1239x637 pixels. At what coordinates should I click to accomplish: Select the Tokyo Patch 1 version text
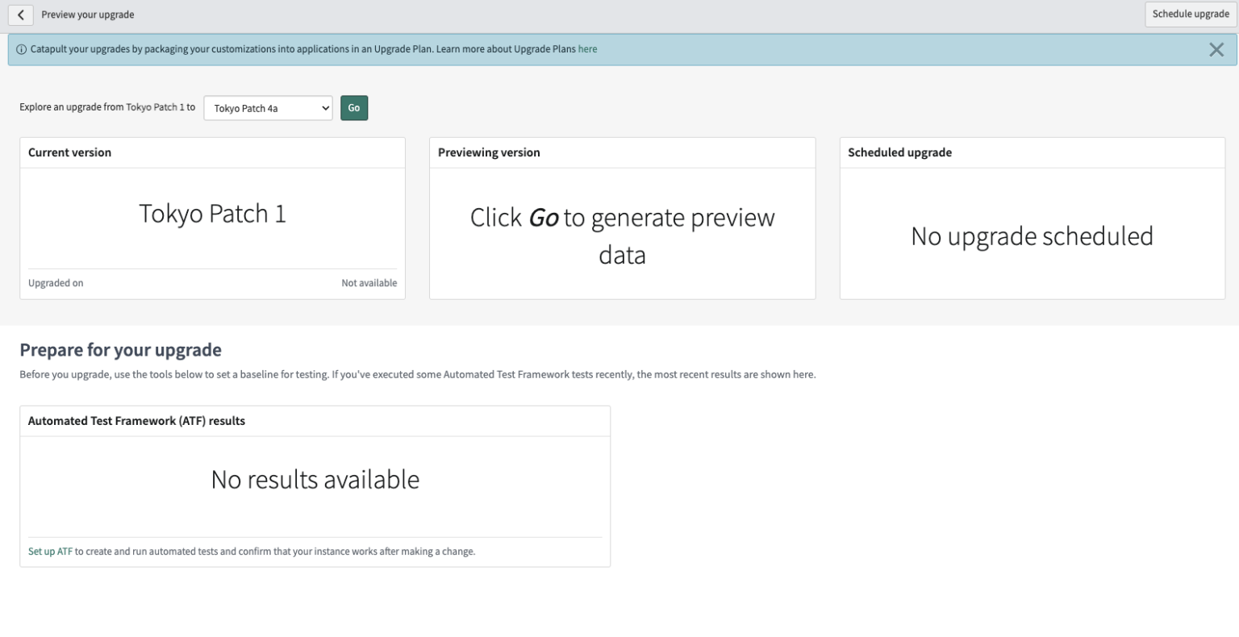coord(212,213)
